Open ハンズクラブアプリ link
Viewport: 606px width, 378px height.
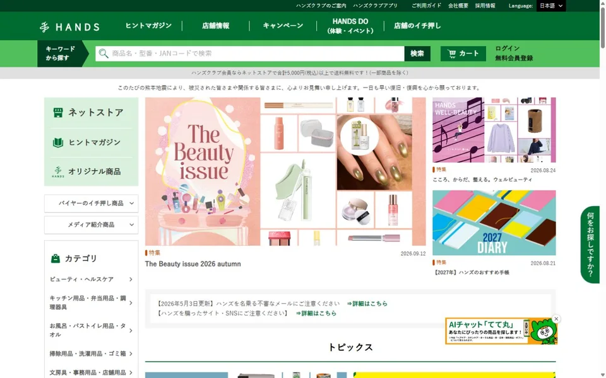coord(375,6)
